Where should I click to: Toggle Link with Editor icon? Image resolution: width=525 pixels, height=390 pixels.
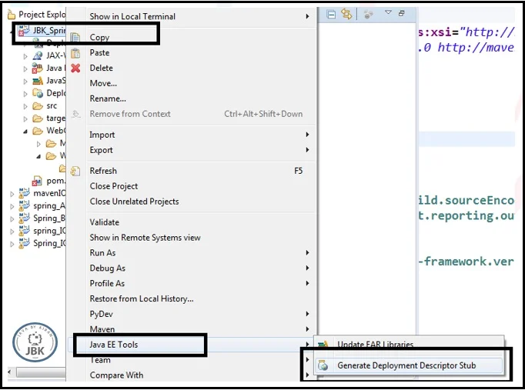coord(346,14)
